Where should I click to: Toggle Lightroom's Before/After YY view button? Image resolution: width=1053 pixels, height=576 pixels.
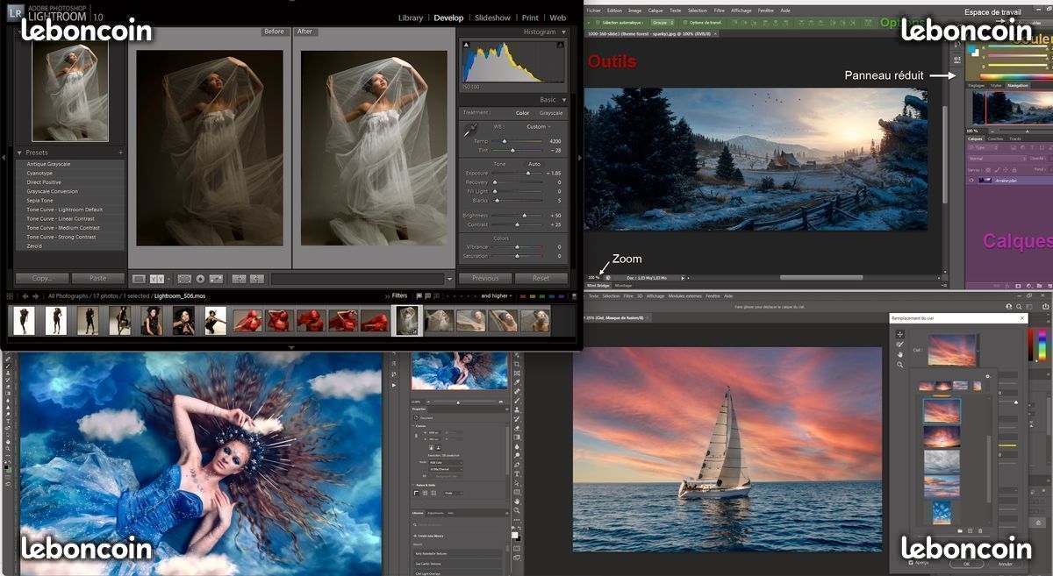point(159,279)
